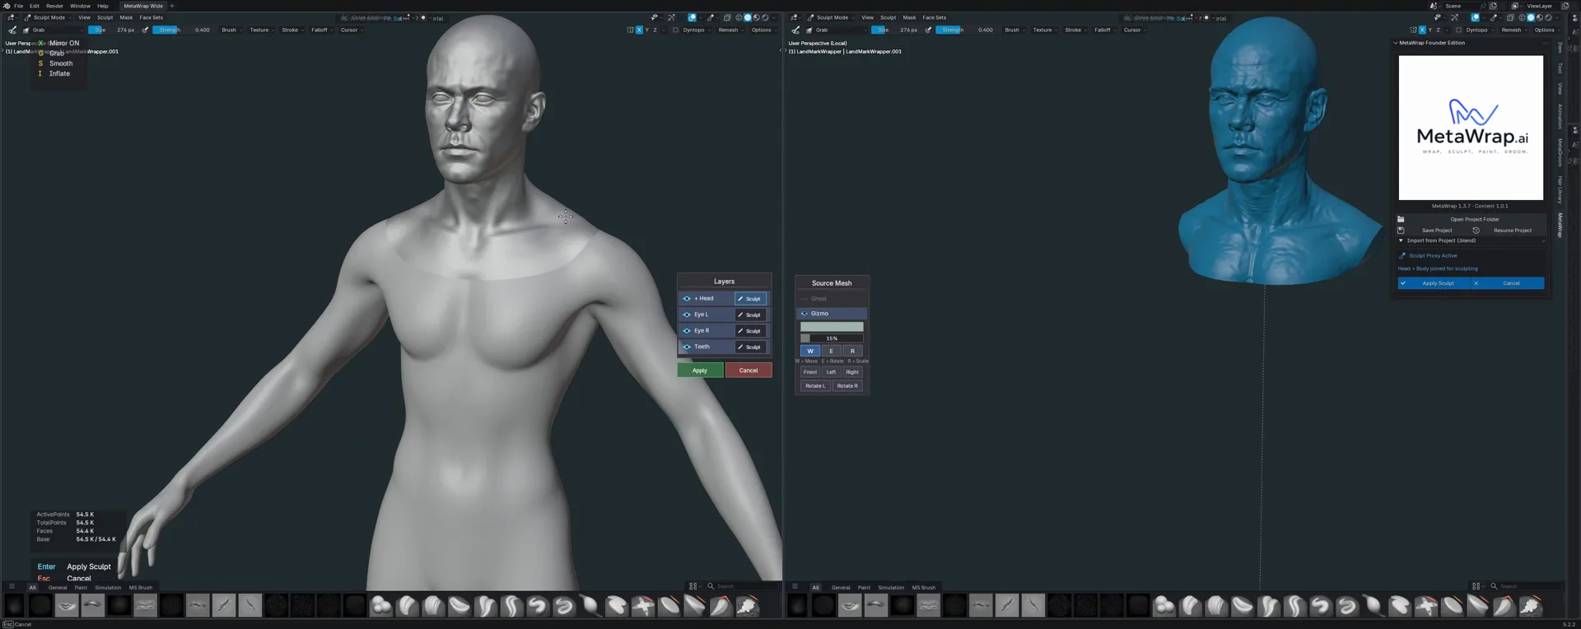Toggle X-ray icon in blue head viewport header
Image resolution: width=1581 pixels, height=629 pixels.
tap(1510, 17)
